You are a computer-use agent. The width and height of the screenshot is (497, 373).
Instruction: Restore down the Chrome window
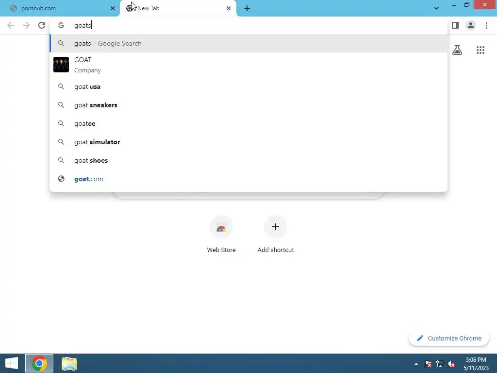466,5
